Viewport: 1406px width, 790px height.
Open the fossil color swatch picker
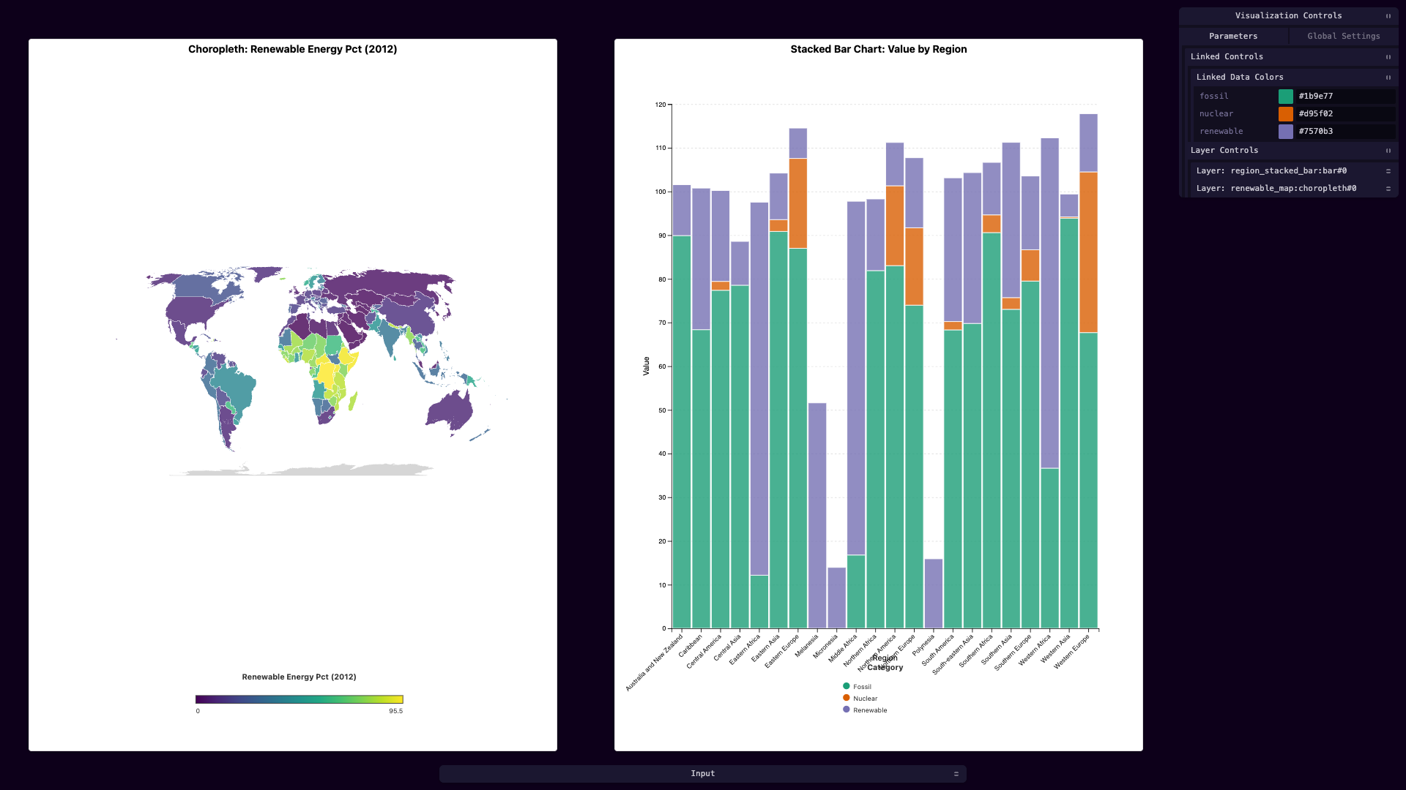(x=1285, y=97)
